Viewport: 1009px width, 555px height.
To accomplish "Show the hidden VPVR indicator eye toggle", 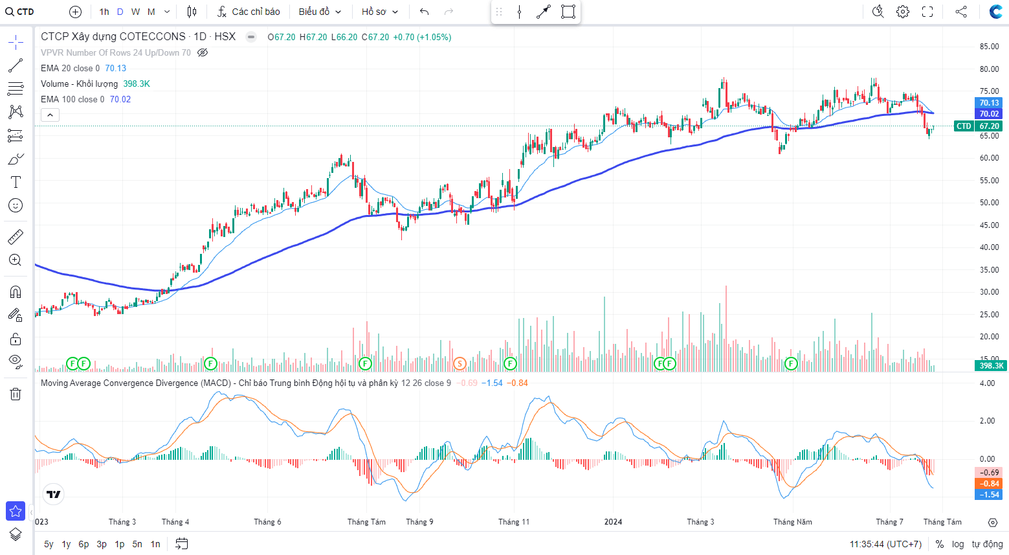I will (203, 52).
